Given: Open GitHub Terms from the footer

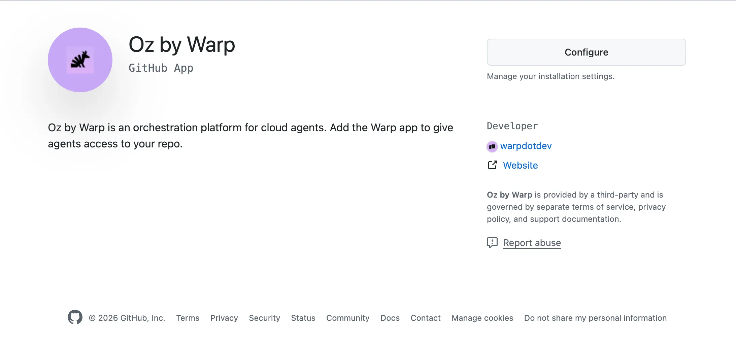Looking at the screenshot, I should coord(188,318).
